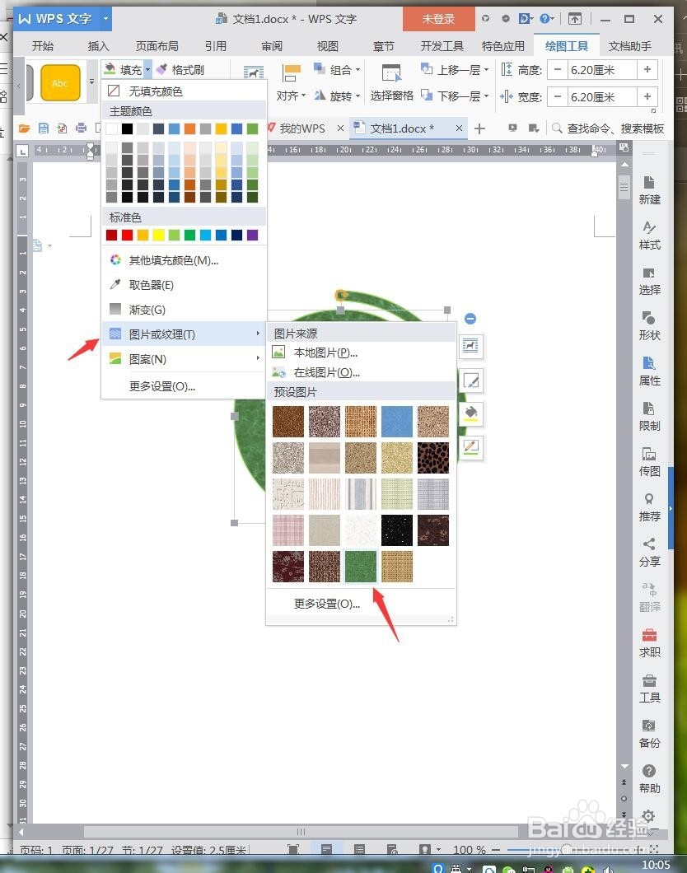Click the 限制 restriction sidebar icon

(x=649, y=417)
